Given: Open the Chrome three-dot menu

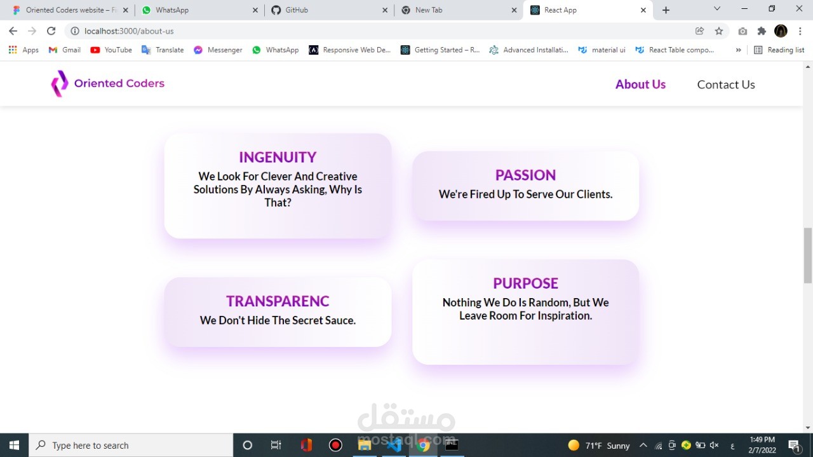Looking at the screenshot, I should [800, 31].
